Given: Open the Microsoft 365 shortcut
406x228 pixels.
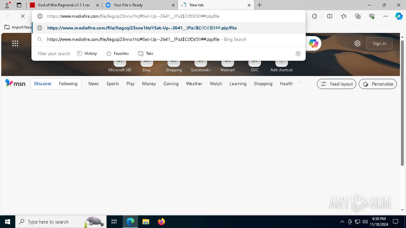Looking at the screenshot, I should [120, 66].
